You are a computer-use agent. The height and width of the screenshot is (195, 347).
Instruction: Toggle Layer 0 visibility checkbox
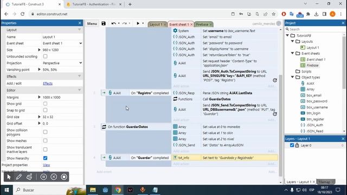(292, 145)
